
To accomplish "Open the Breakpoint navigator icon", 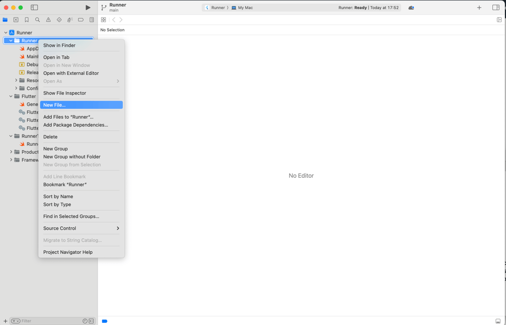I will 81,20.
